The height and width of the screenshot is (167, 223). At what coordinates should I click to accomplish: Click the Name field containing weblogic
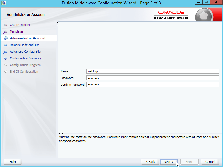(152, 71)
